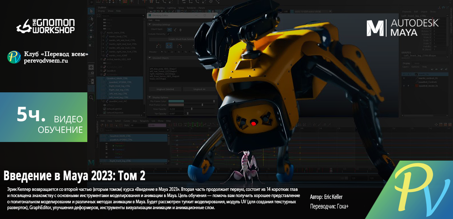
Task: Select the 2x preset radio button
Action: click(x=168, y=52)
